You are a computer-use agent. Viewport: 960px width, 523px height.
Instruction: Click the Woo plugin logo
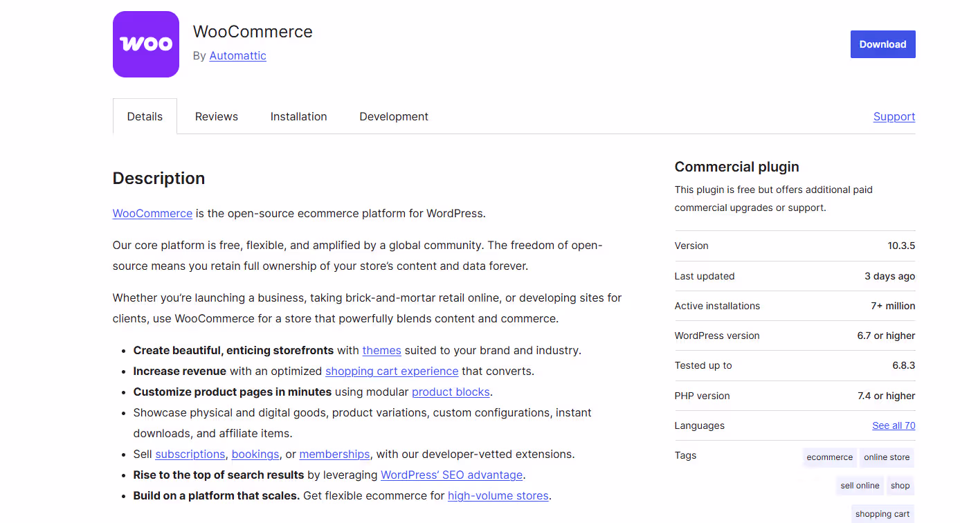point(145,44)
